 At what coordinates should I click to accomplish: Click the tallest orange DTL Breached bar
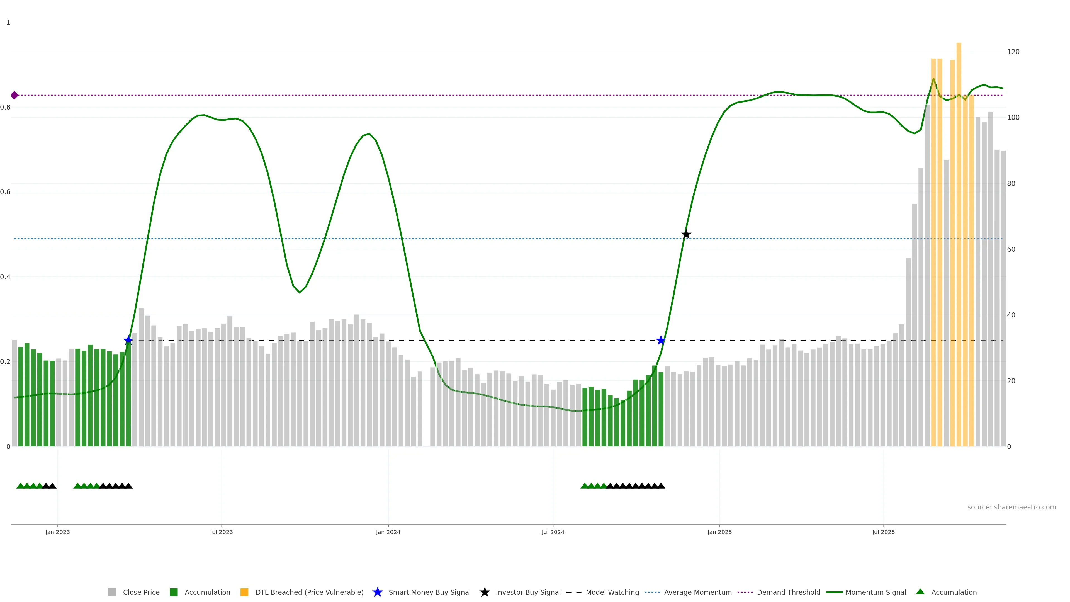pos(959,249)
